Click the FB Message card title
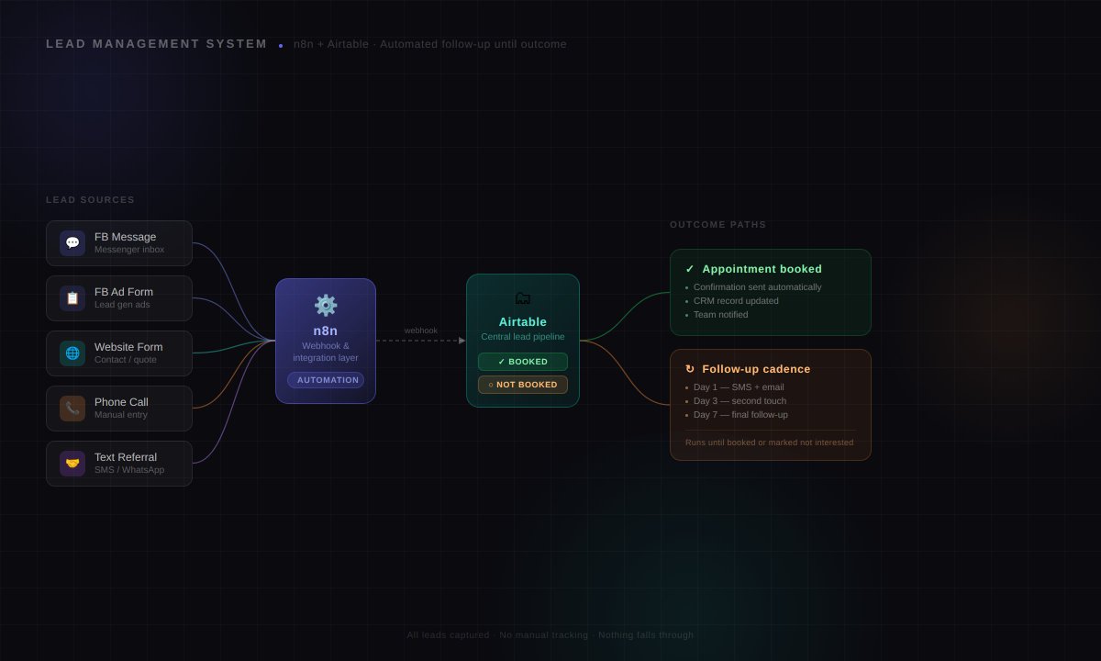 [126, 237]
